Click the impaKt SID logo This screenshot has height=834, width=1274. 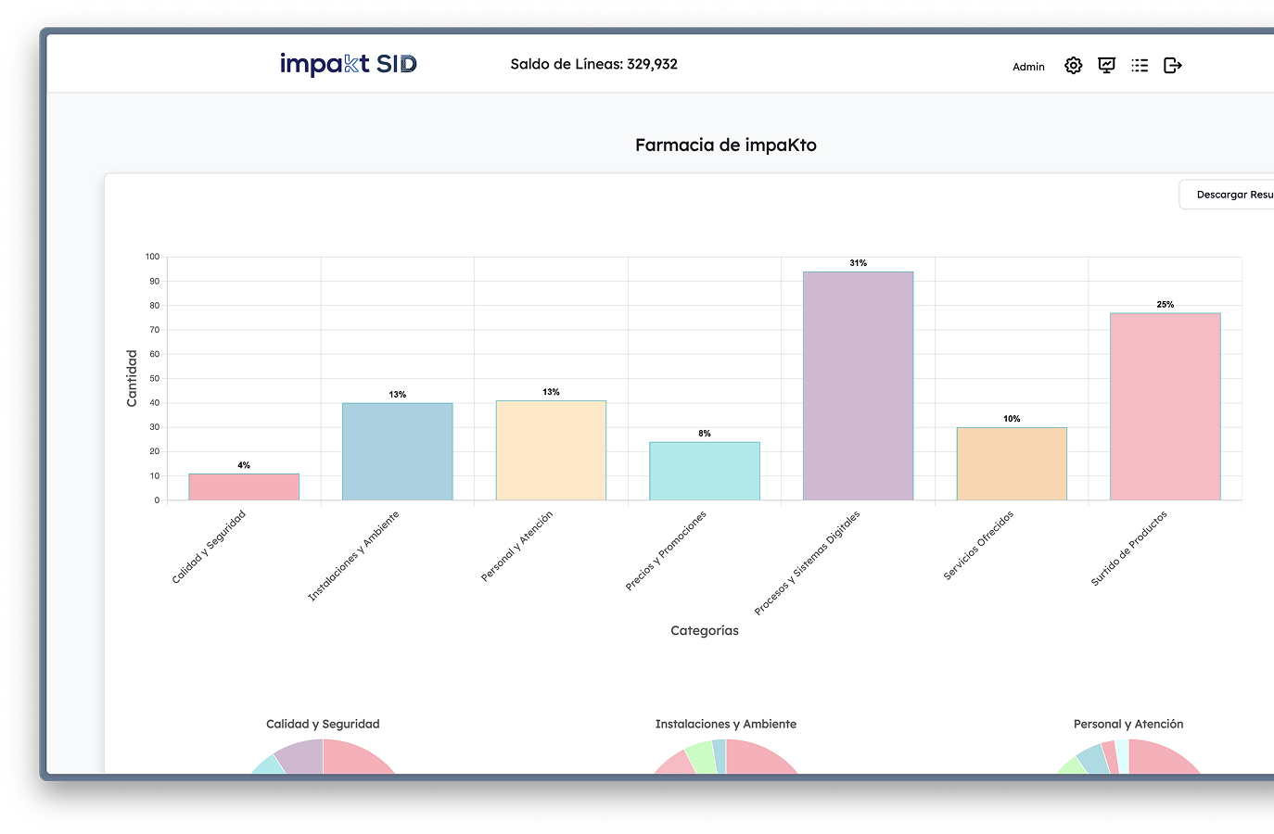[x=349, y=63]
